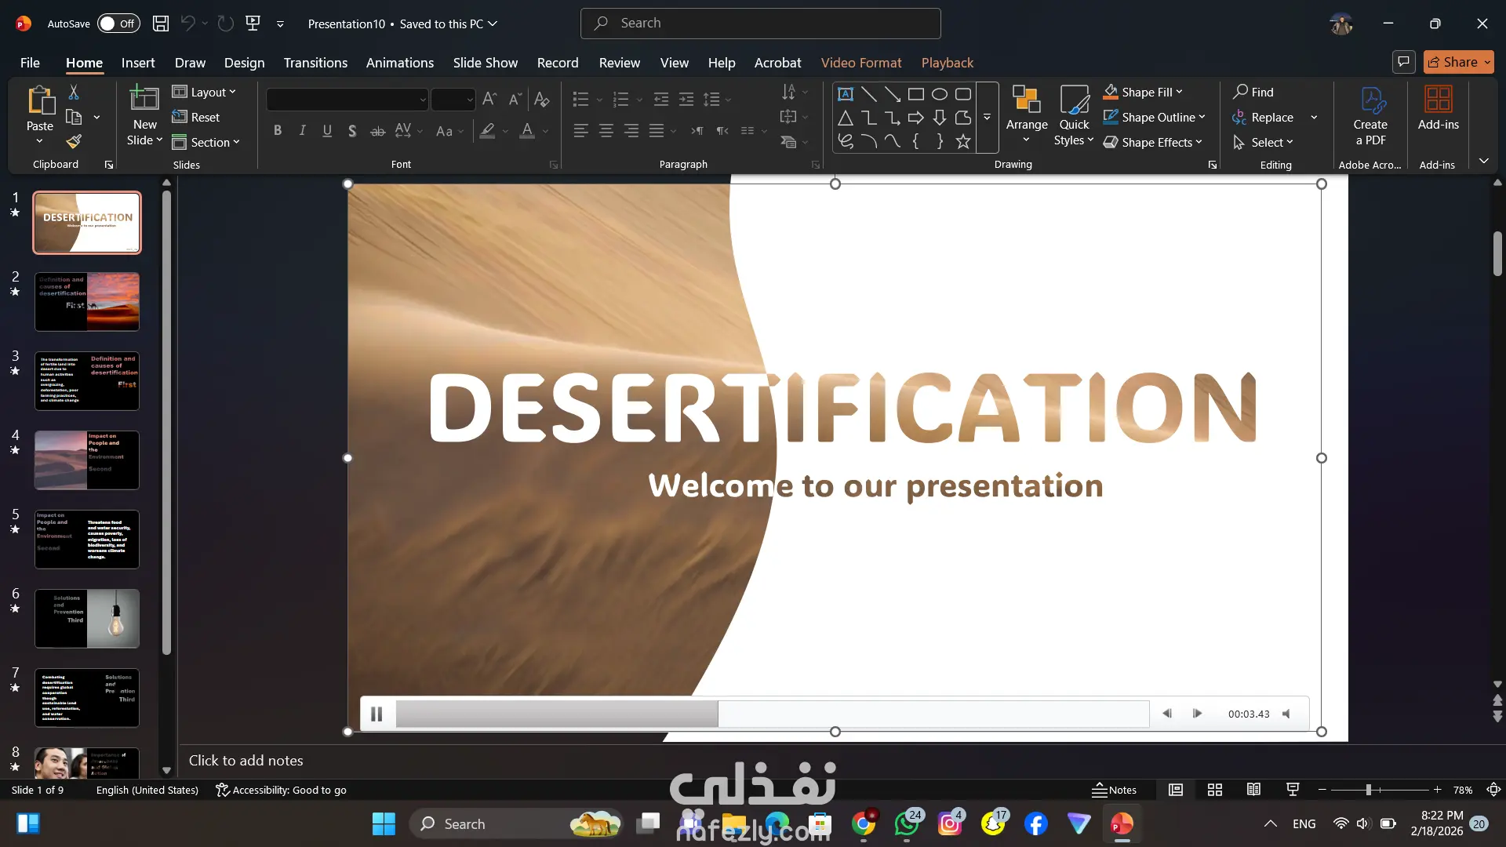
Task: Toggle the Notes pane button
Action: pos(1115,790)
